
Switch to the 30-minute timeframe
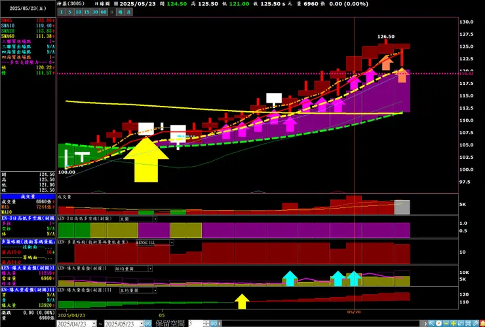[x=95, y=12]
